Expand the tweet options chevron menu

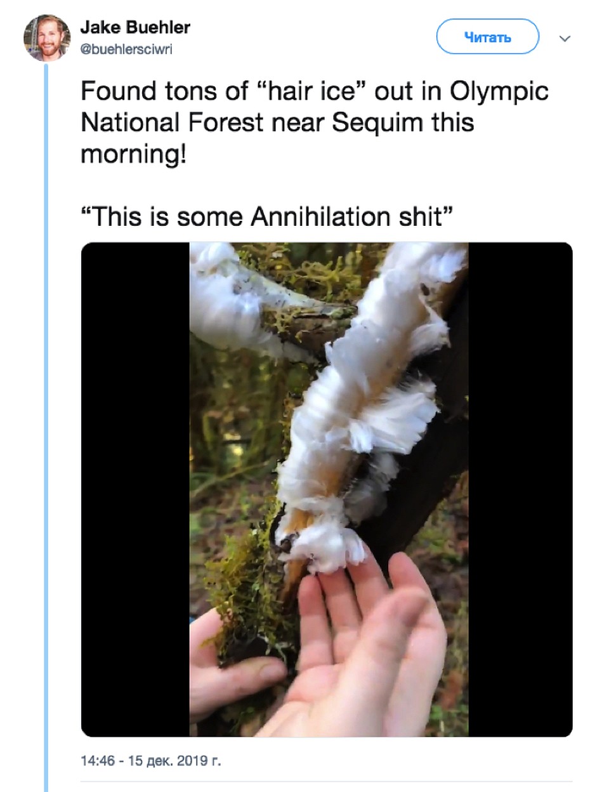coord(565,39)
